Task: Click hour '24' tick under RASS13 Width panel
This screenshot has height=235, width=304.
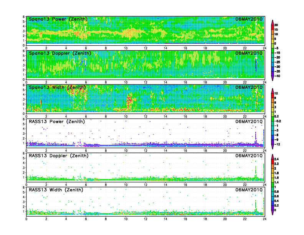Action: (264, 219)
